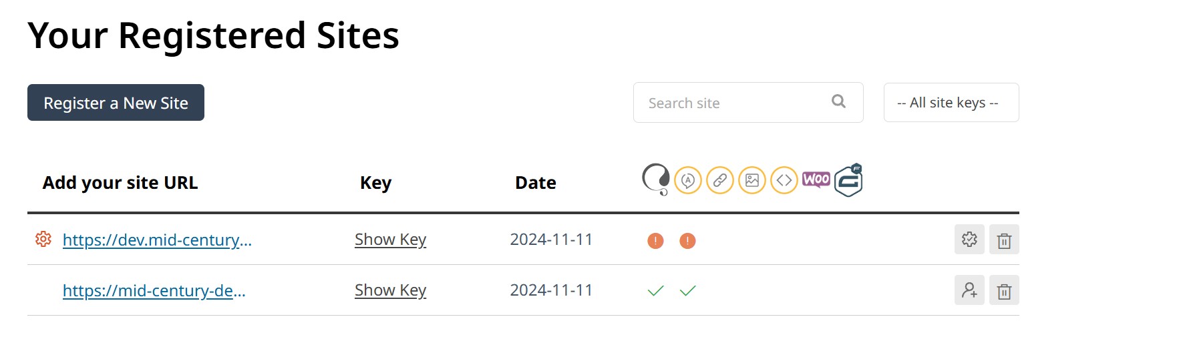Click the link chain plugin icon

(720, 180)
